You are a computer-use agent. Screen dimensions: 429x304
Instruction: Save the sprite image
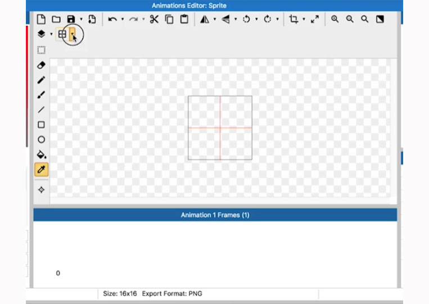71,19
